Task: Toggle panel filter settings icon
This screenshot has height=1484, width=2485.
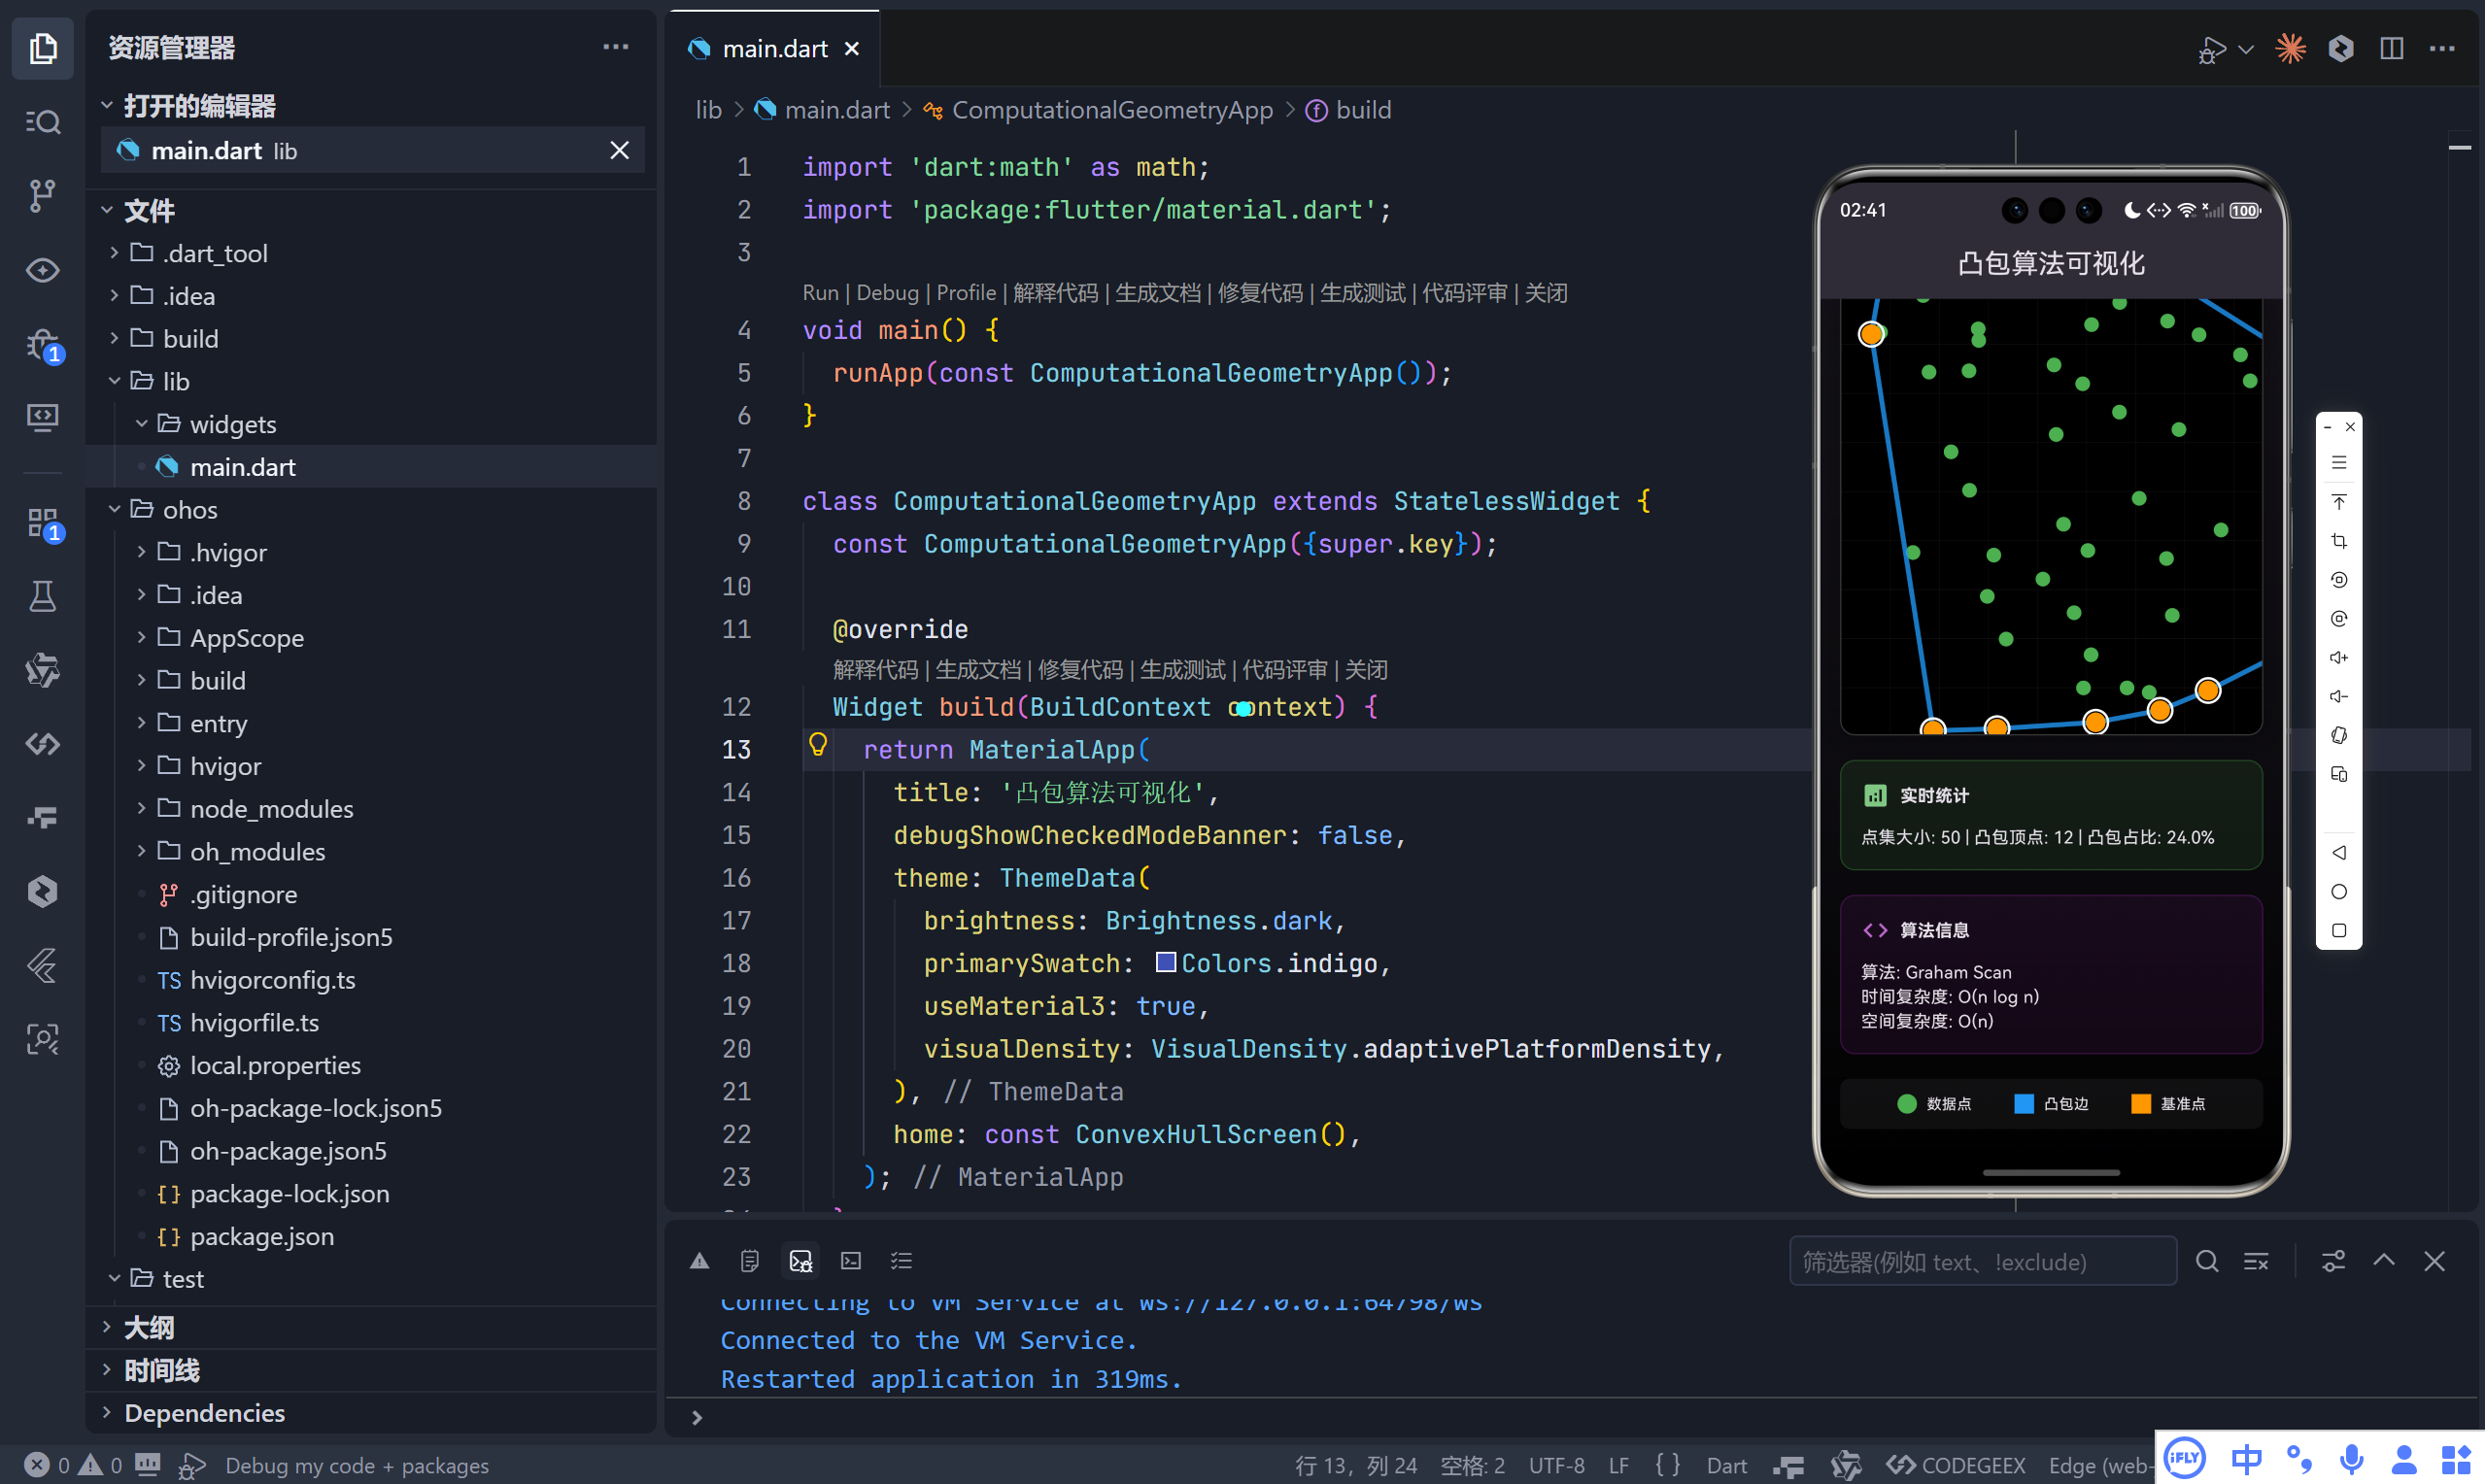Action: point(2333,1261)
